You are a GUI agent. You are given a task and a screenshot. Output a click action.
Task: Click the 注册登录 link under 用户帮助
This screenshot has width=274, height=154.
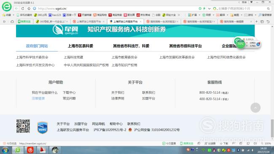[x=38, y=98]
